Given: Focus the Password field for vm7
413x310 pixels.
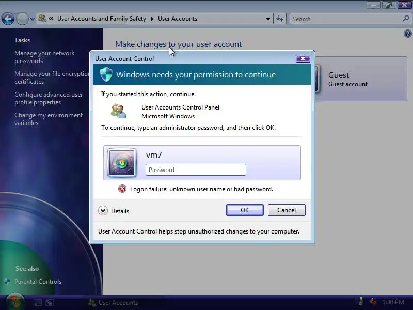Looking at the screenshot, I should (196, 170).
